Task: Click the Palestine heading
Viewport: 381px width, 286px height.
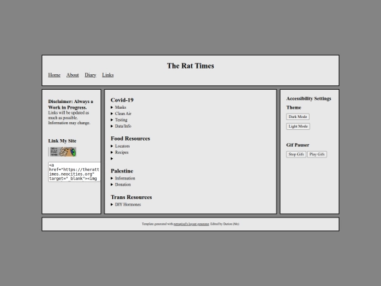Action: [x=122, y=171]
